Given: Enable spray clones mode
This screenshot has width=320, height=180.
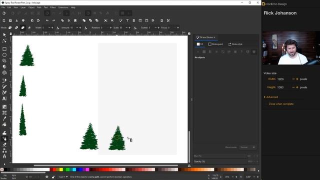Looking at the screenshot, I should click(16, 27).
